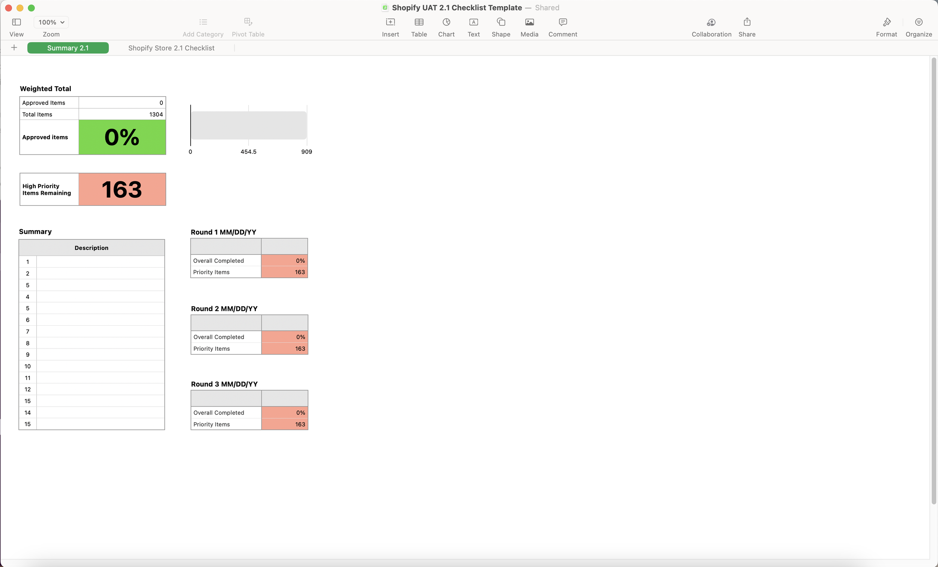The image size is (938, 567).
Task: Open the View sidebar options icon
Action: click(17, 22)
